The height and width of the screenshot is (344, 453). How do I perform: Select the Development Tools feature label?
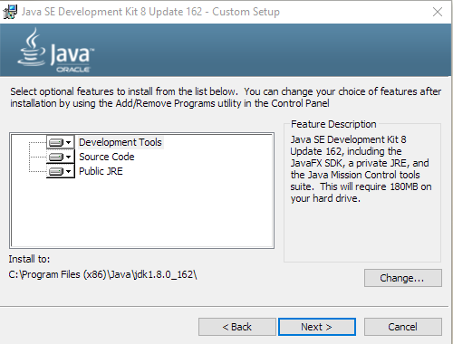point(120,142)
